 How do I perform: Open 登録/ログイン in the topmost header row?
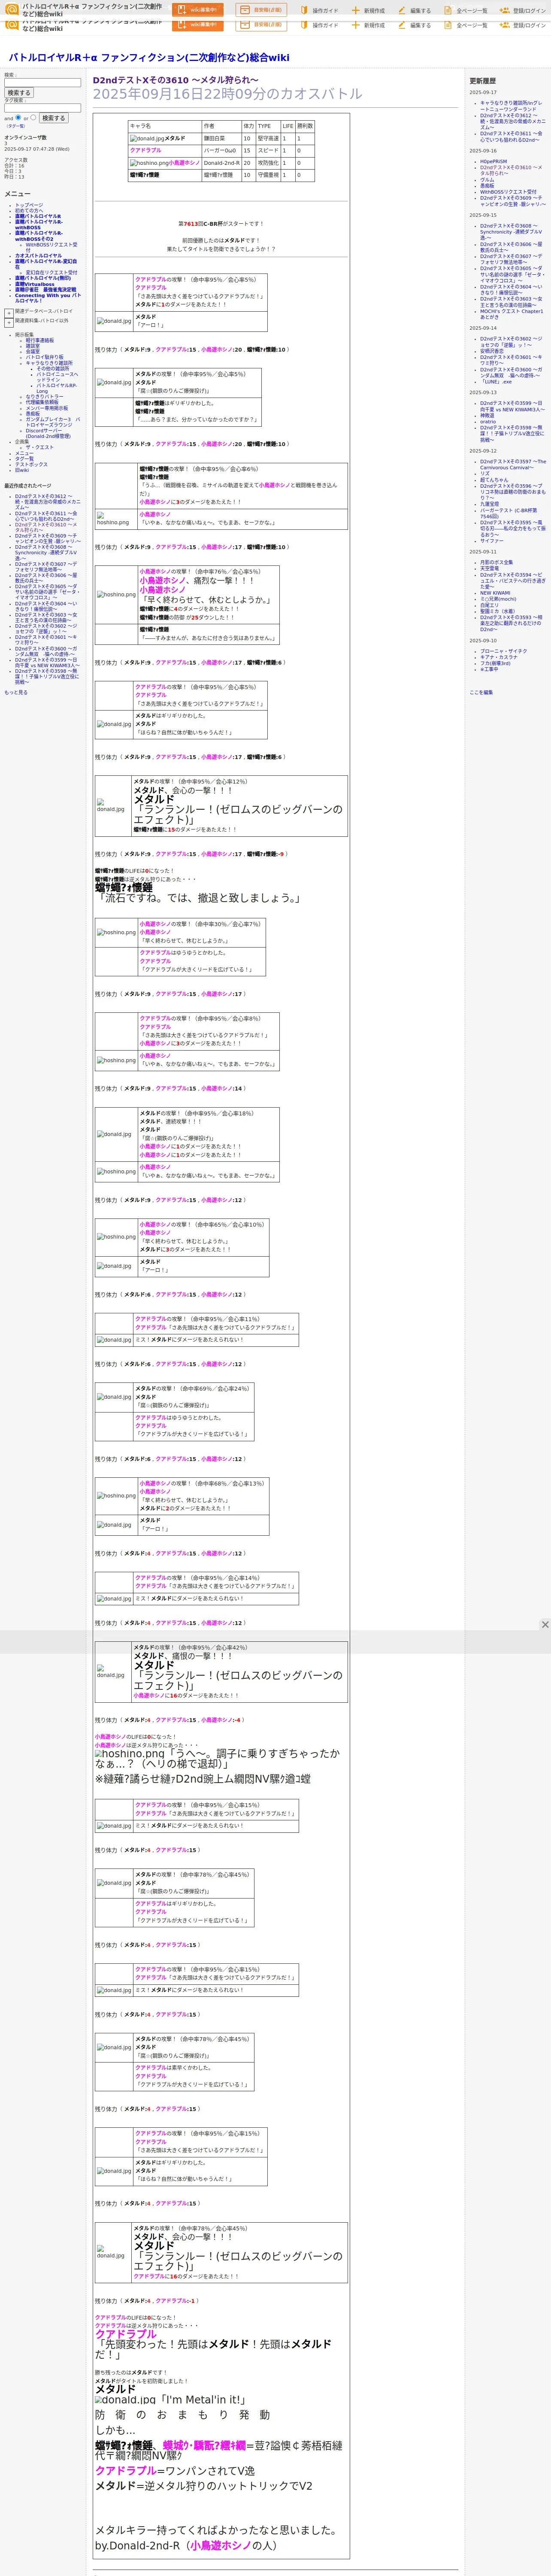(x=523, y=11)
